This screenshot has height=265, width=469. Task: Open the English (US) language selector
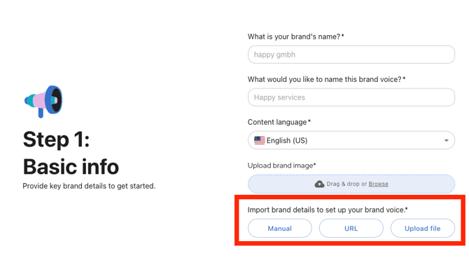(351, 140)
